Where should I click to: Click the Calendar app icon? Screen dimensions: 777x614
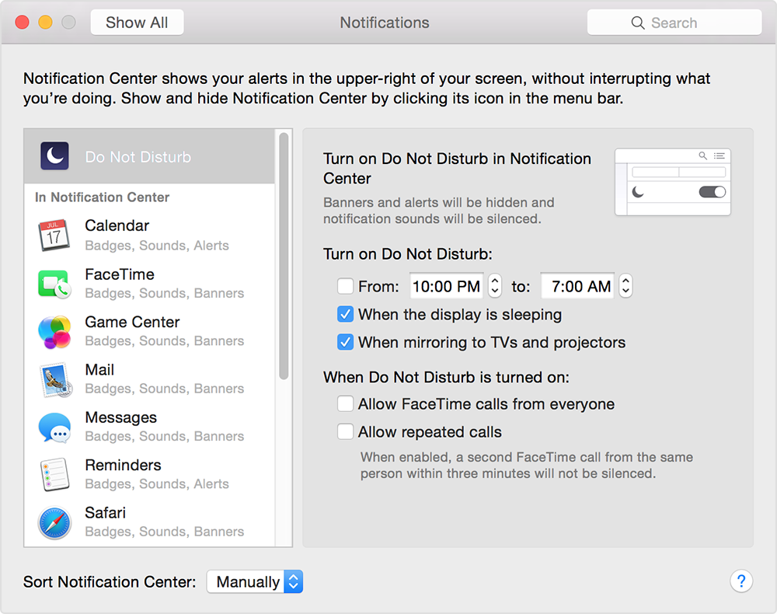(x=54, y=235)
